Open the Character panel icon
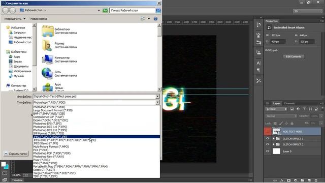325x183 pixels. click(258, 63)
